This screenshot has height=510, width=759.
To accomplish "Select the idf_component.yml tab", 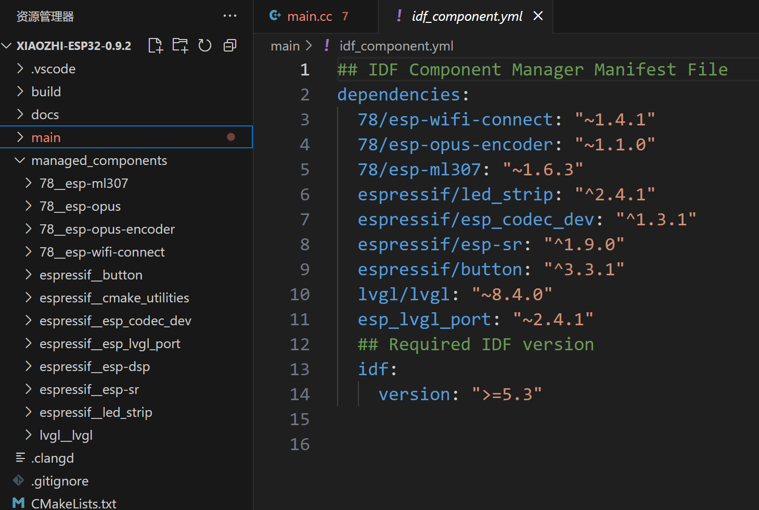I will point(467,16).
